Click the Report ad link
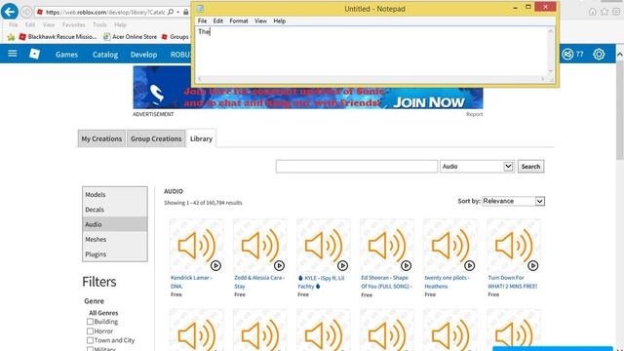This screenshot has width=624, height=351. pos(475,114)
